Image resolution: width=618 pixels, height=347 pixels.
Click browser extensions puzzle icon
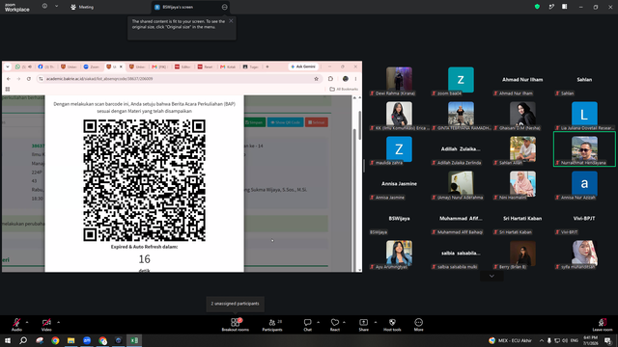[330, 79]
